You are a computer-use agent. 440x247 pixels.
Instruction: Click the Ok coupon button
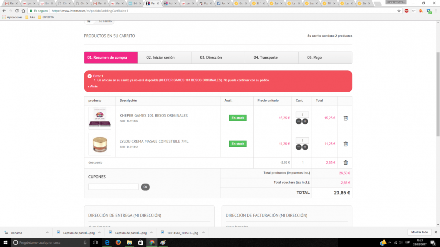pyautogui.click(x=145, y=187)
